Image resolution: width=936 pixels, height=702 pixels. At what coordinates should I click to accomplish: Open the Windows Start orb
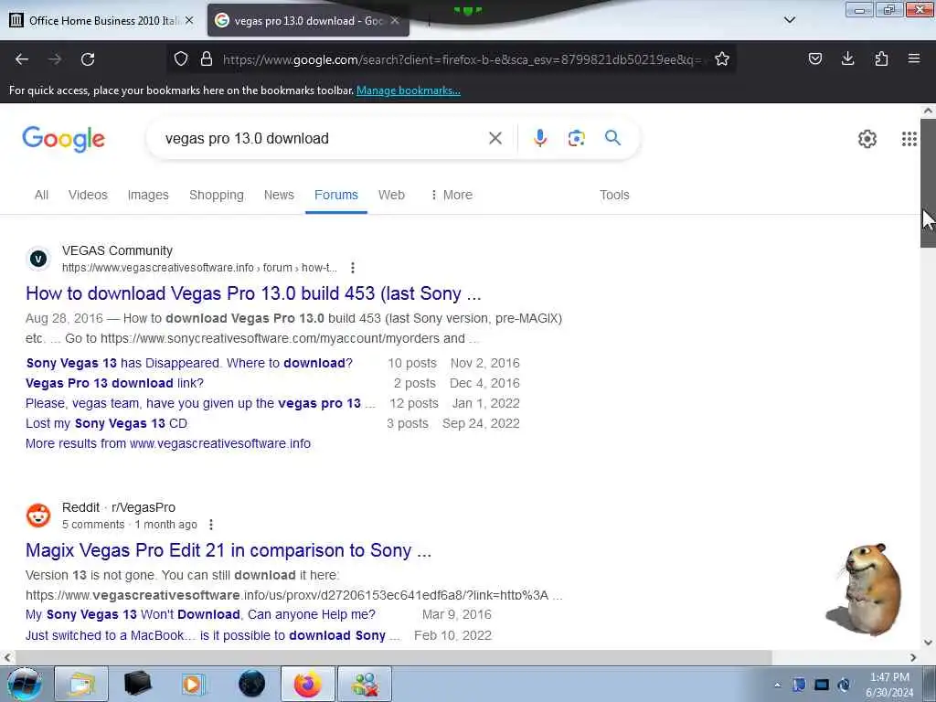24,684
